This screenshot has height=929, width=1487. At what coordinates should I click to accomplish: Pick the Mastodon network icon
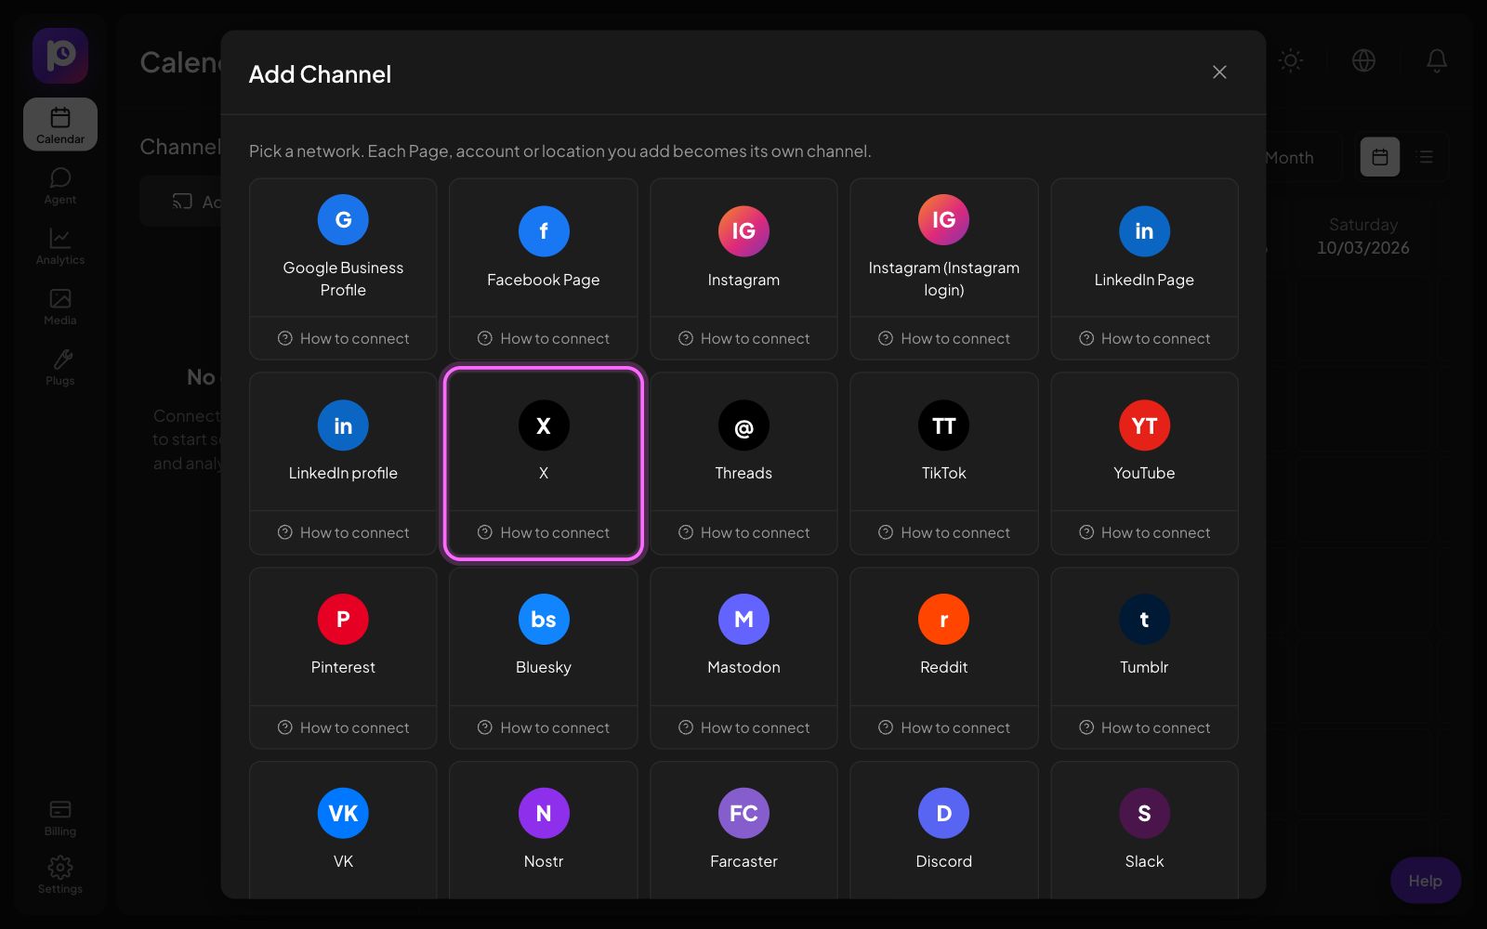click(743, 620)
